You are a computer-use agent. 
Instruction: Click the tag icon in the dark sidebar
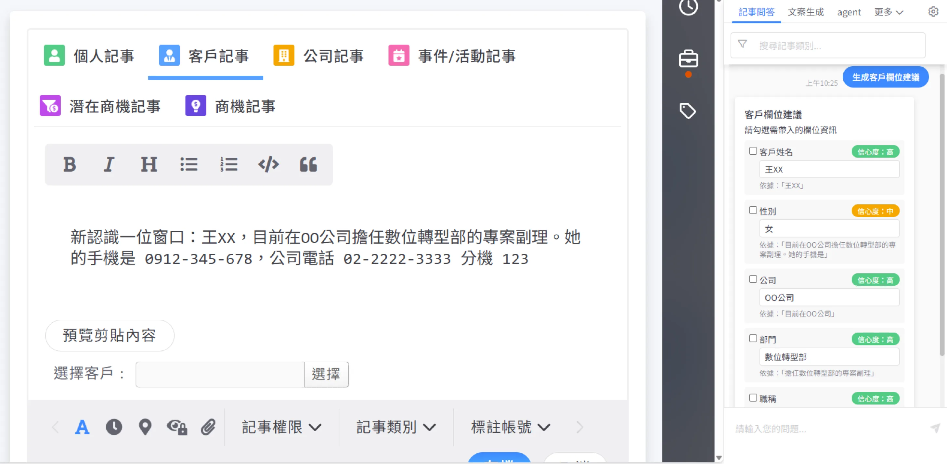[x=687, y=110]
